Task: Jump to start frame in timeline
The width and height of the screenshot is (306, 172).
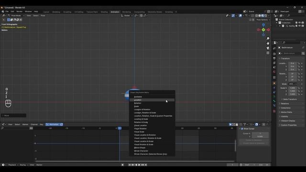Action: 130,165
